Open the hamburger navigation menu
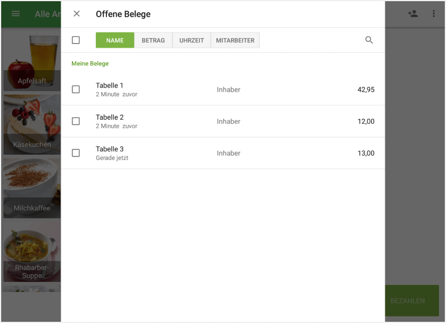Viewport: 446px width, 323px height. pos(16,14)
